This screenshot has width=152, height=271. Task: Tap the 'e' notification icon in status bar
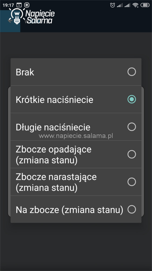click(x=27, y=5)
